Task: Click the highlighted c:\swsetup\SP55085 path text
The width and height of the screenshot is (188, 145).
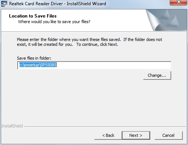Action: coord(38,65)
